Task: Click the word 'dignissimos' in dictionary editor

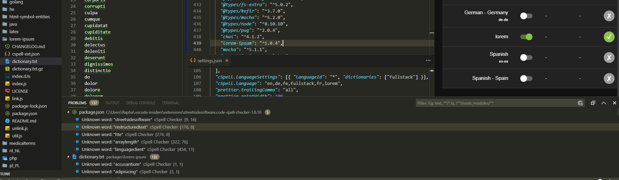Action: [x=99, y=64]
